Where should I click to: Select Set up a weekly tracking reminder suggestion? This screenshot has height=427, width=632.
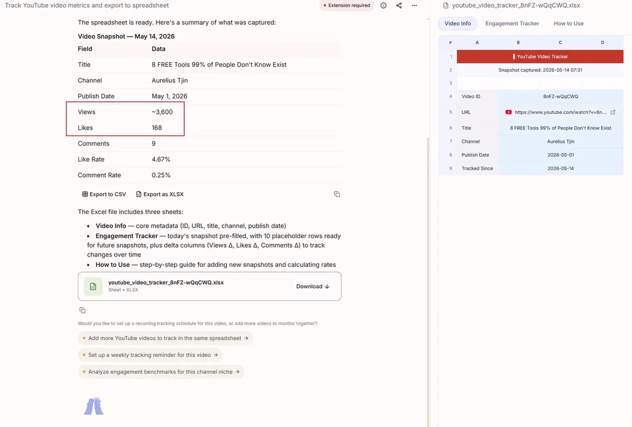[x=150, y=355]
